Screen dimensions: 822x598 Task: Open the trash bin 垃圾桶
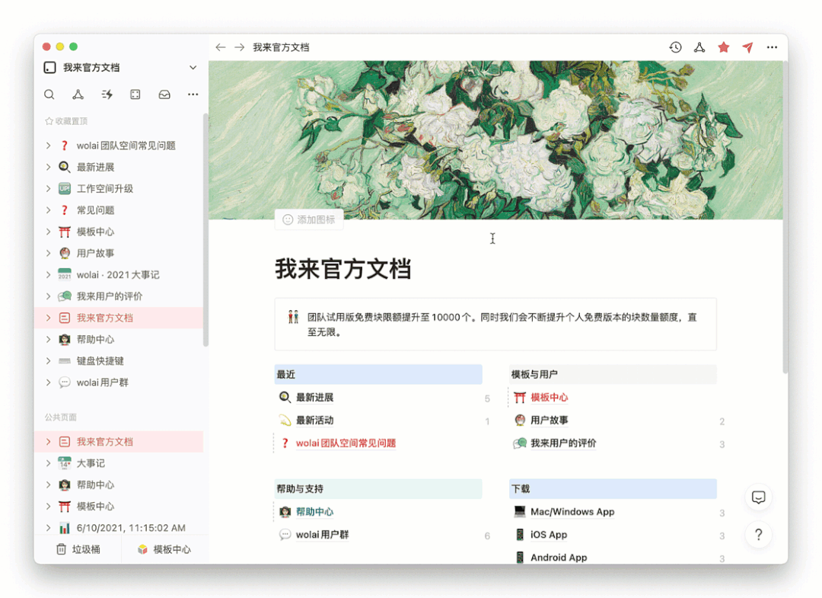pos(78,549)
